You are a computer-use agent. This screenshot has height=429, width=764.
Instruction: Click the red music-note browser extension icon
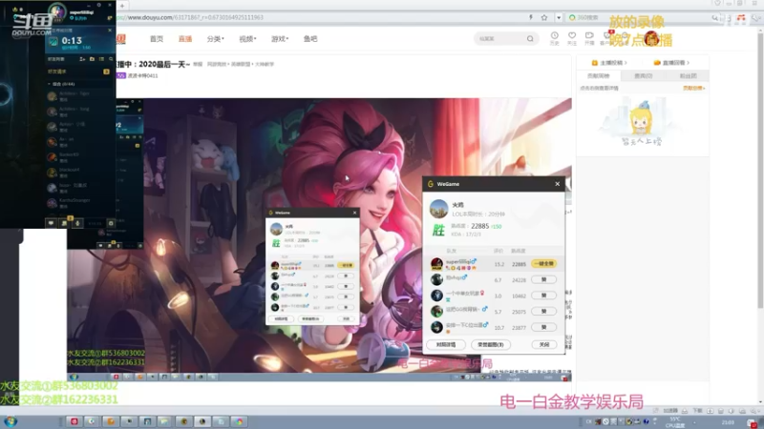tap(741, 17)
